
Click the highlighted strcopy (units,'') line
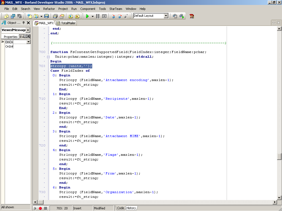[x=71, y=66]
